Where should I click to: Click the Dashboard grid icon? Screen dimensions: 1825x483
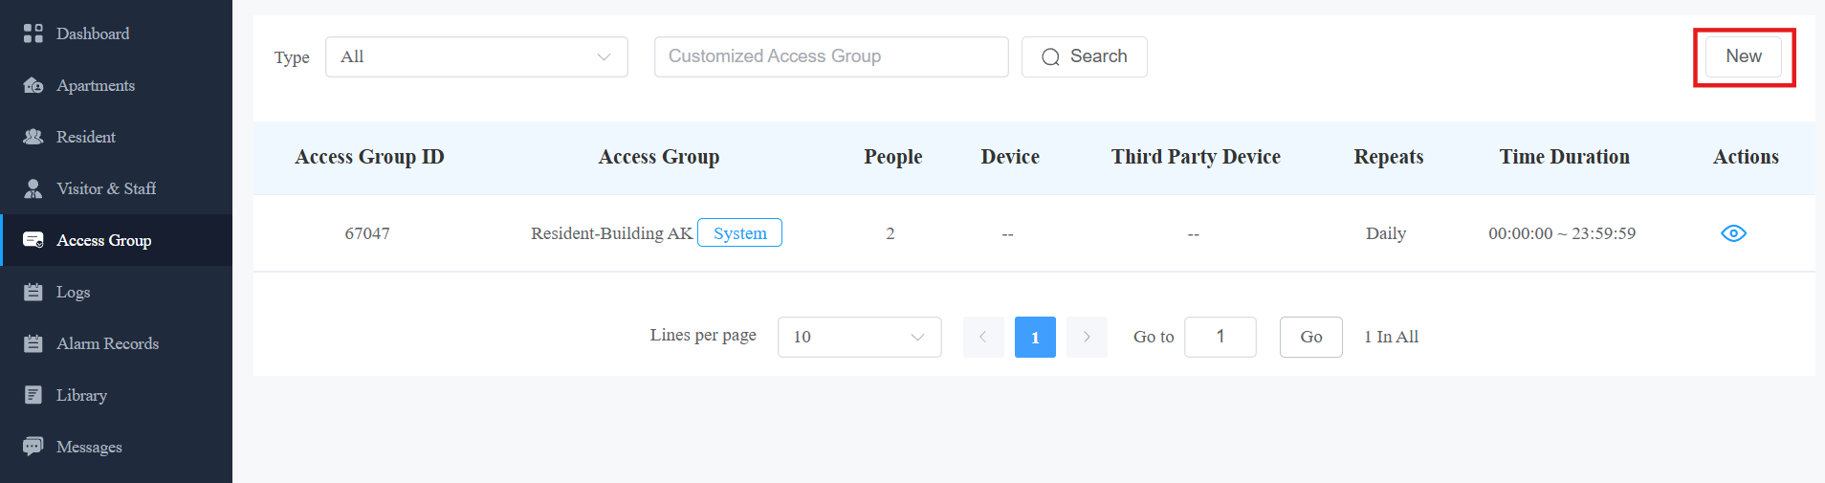click(33, 33)
